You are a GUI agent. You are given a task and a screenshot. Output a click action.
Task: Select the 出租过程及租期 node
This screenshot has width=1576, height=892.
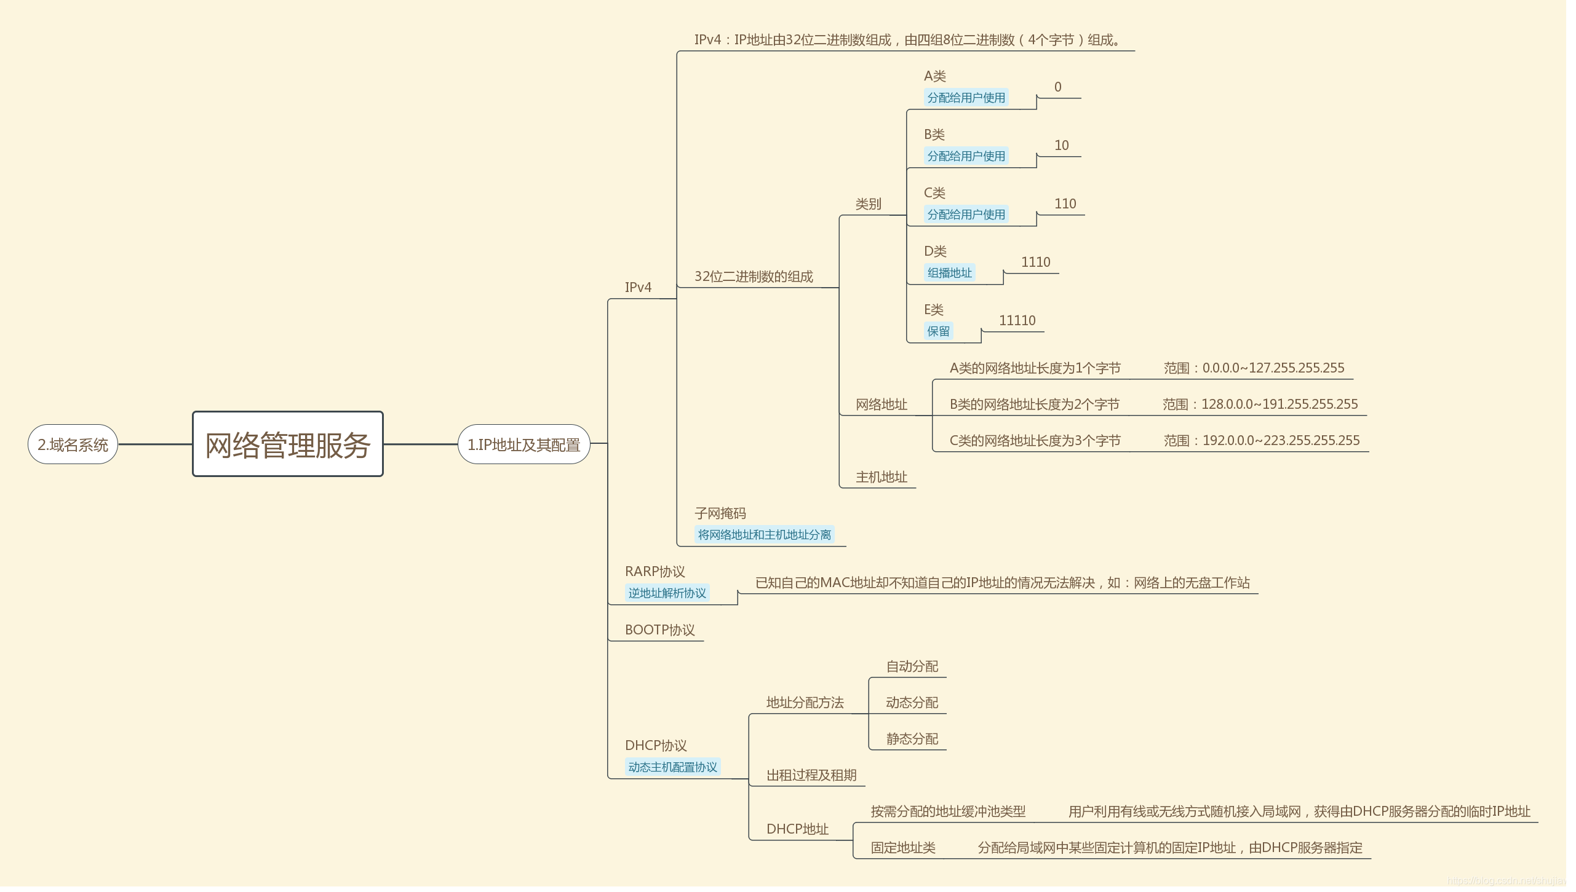(x=811, y=775)
